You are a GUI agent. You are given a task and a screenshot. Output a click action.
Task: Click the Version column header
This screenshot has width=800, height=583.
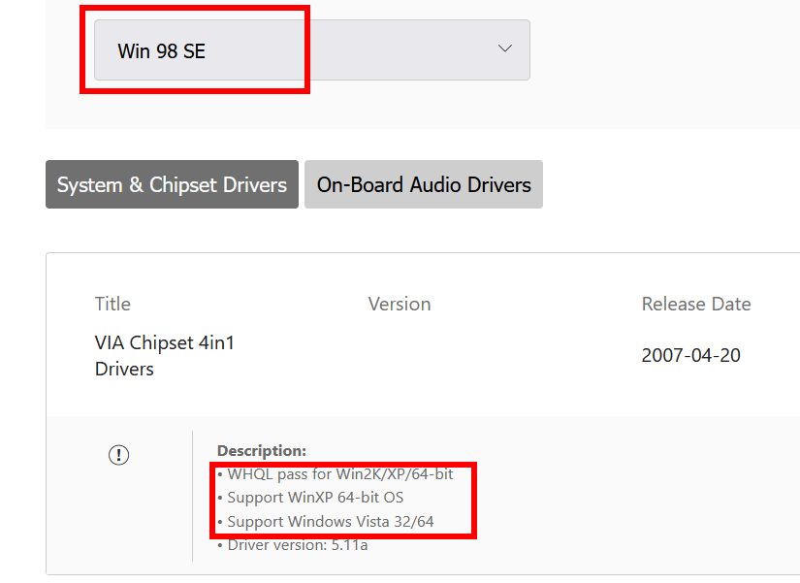(400, 304)
